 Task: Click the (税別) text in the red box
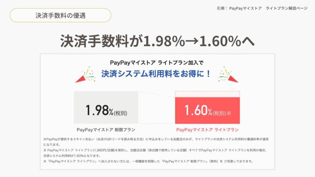[x=219, y=113]
